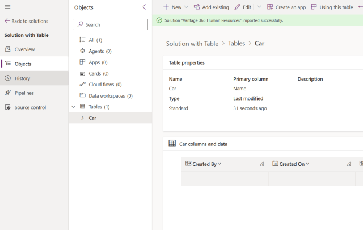Click the History clock icon

[7, 78]
